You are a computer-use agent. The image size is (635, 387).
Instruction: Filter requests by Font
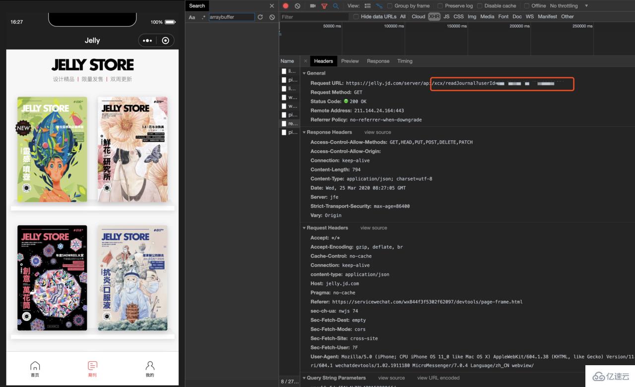pos(504,17)
